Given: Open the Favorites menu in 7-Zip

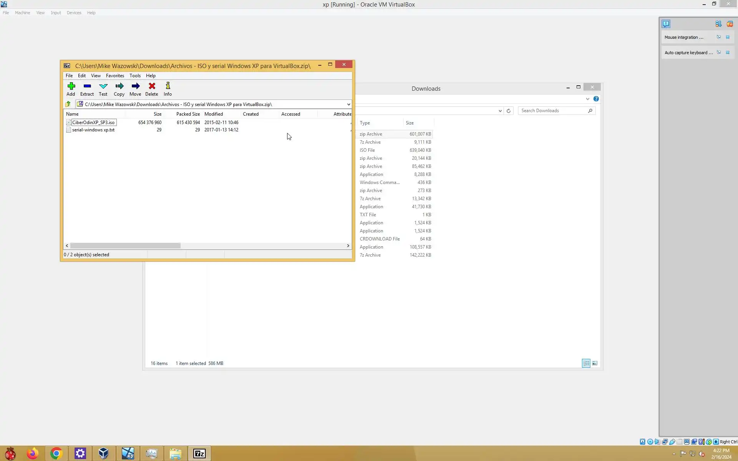Looking at the screenshot, I should (x=115, y=76).
